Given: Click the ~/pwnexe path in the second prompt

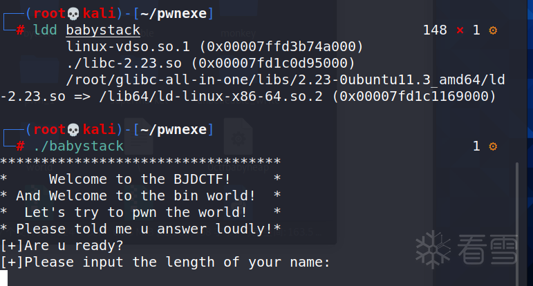Looking at the screenshot, I should [x=173, y=129].
